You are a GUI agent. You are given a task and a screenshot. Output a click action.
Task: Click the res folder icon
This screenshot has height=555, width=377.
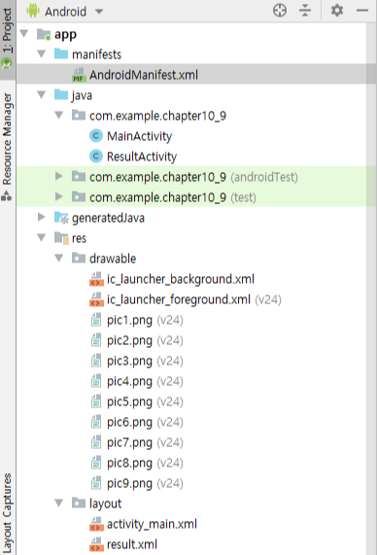[x=61, y=238]
